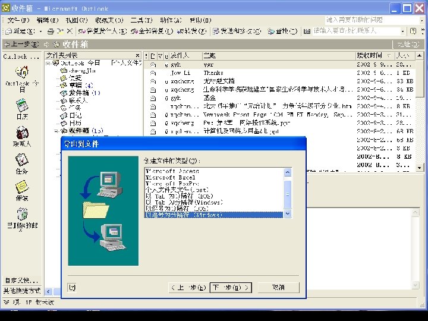Screen dimensions: 428x321
Task: Select the 草稿 (4) drafts folder
Action: (x=77, y=85)
